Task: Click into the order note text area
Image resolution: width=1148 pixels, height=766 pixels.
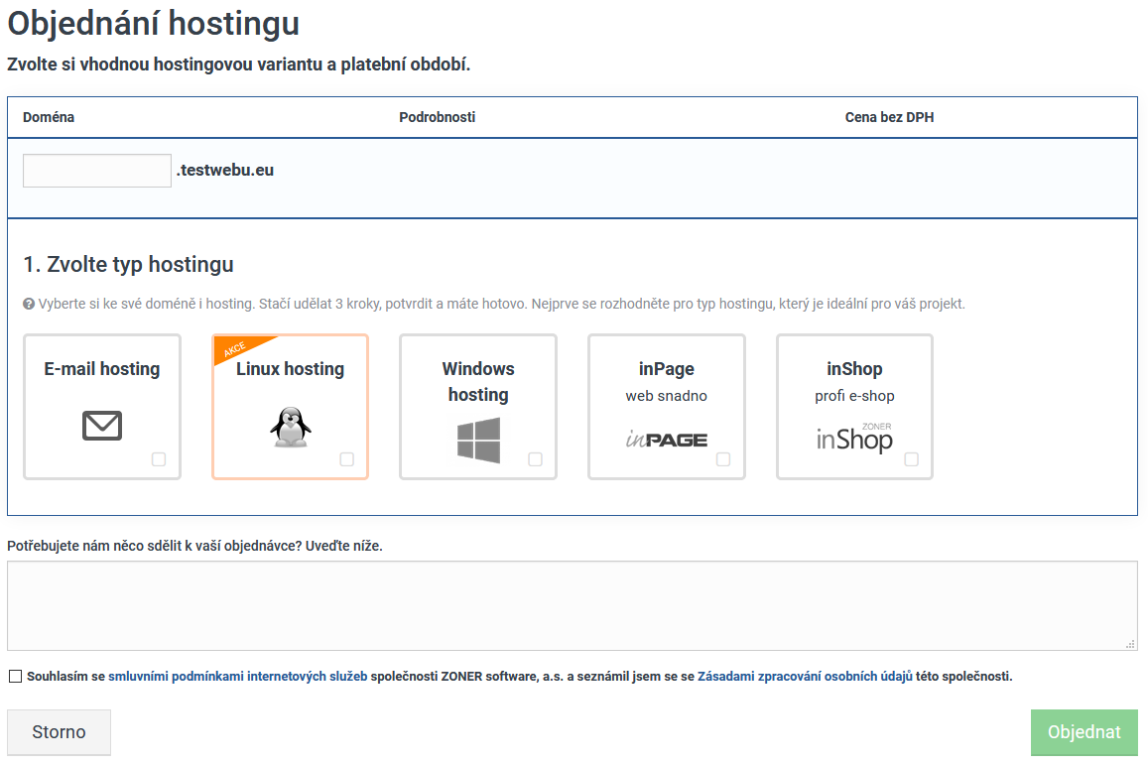Action: point(572,605)
